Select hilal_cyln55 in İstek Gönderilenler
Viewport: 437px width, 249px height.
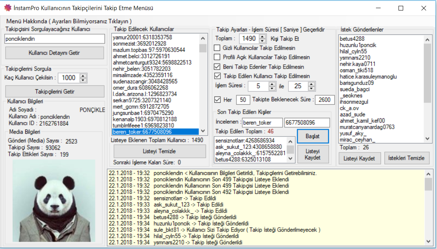click(381, 52)
